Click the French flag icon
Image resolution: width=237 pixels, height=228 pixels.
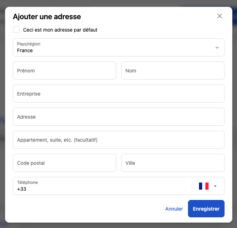204,186
